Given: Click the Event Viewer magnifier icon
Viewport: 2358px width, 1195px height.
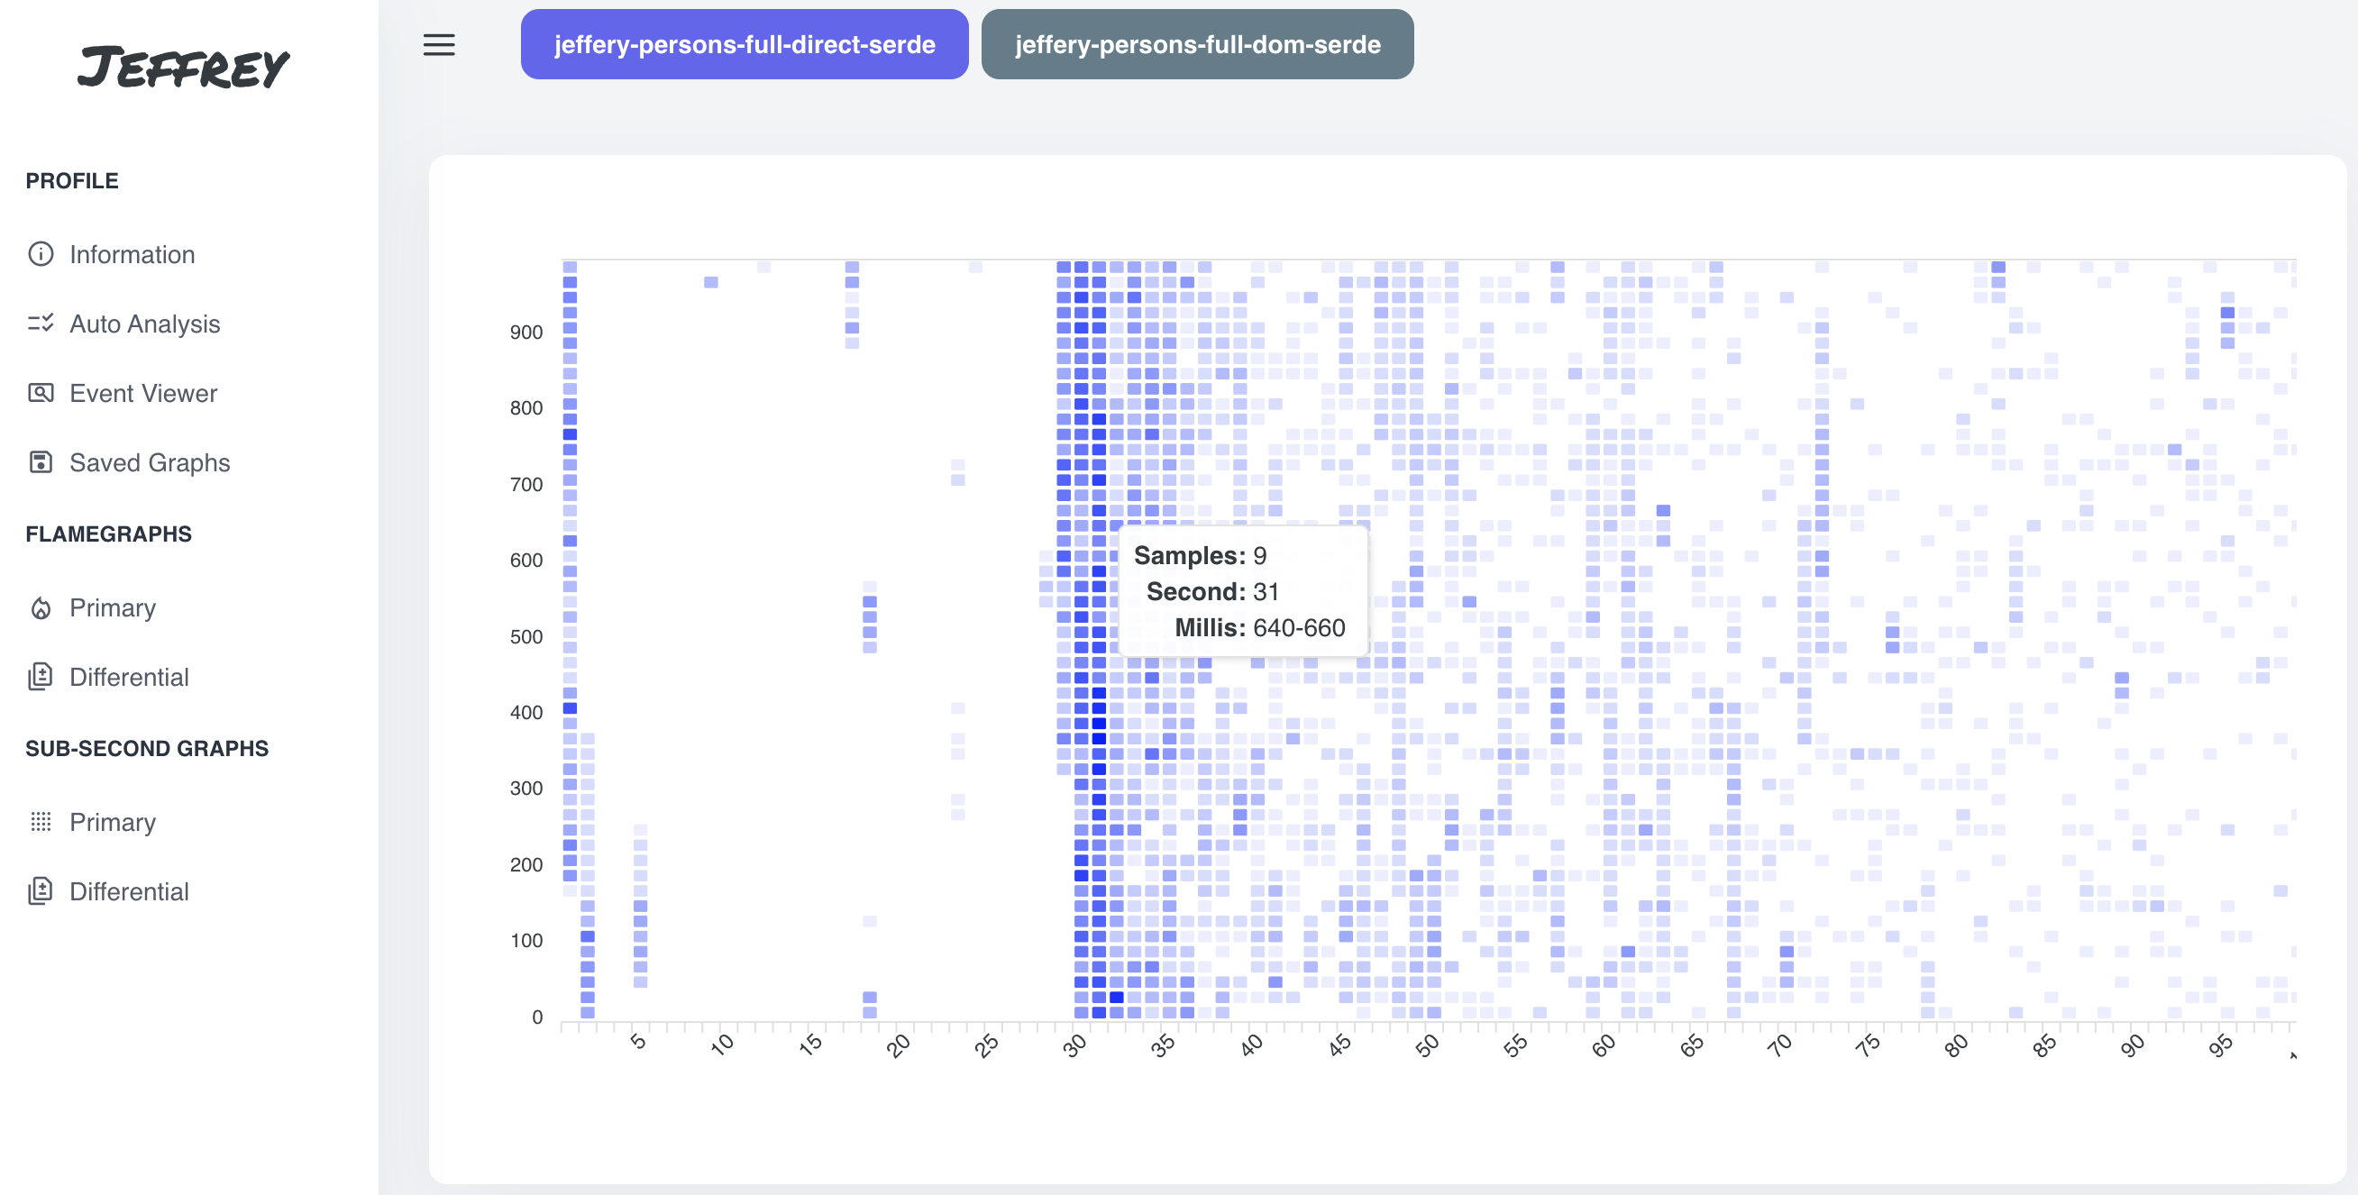Looking at the screenshot, I should coord(41,393).
